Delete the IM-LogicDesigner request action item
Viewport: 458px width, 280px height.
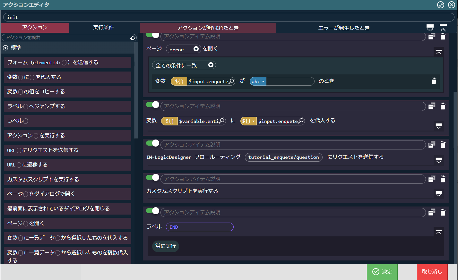coord(443,145)
